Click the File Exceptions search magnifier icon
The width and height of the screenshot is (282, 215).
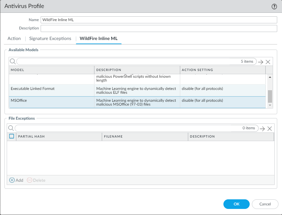11,128
